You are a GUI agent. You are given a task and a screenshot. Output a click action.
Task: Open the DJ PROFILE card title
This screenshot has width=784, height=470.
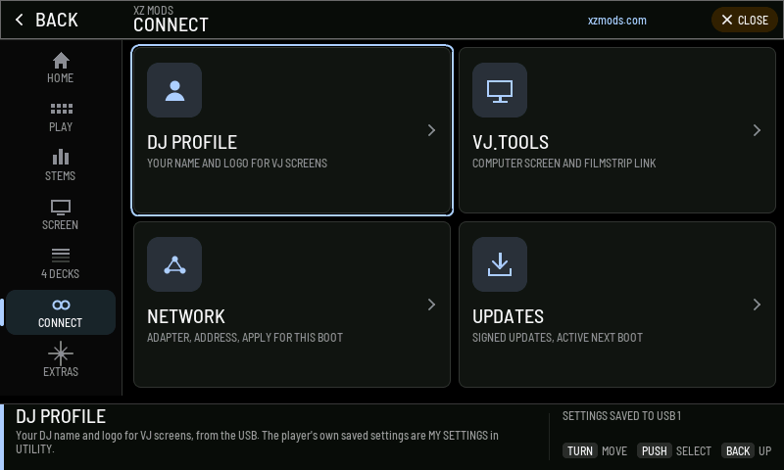pyautogui.click(x=192, y=142)
